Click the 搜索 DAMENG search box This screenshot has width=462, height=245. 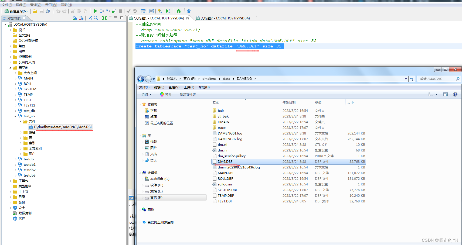(437, 79)
